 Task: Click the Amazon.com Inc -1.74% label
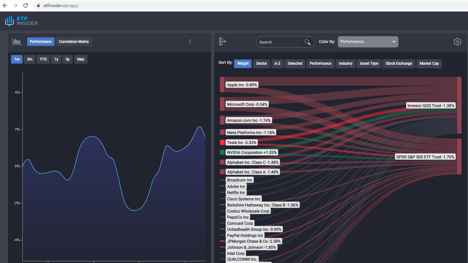(x=249, y=120)
